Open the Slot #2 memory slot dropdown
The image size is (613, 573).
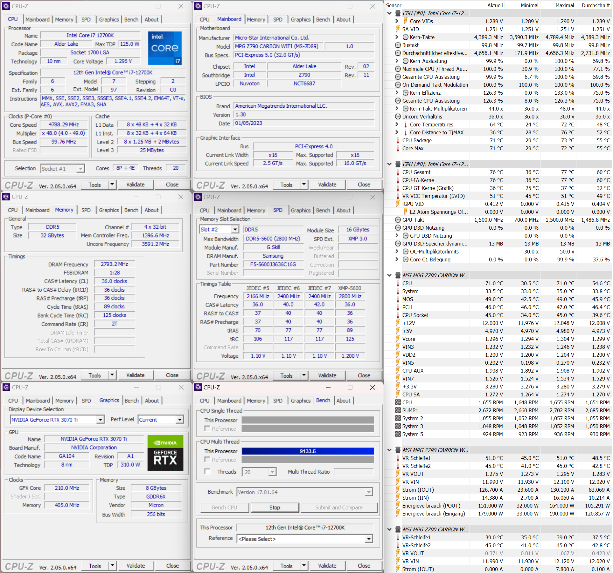pyautogui.click(x=235, y=229)
